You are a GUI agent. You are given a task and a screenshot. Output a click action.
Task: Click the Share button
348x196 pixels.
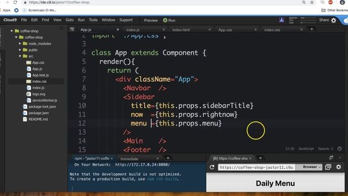324,20
